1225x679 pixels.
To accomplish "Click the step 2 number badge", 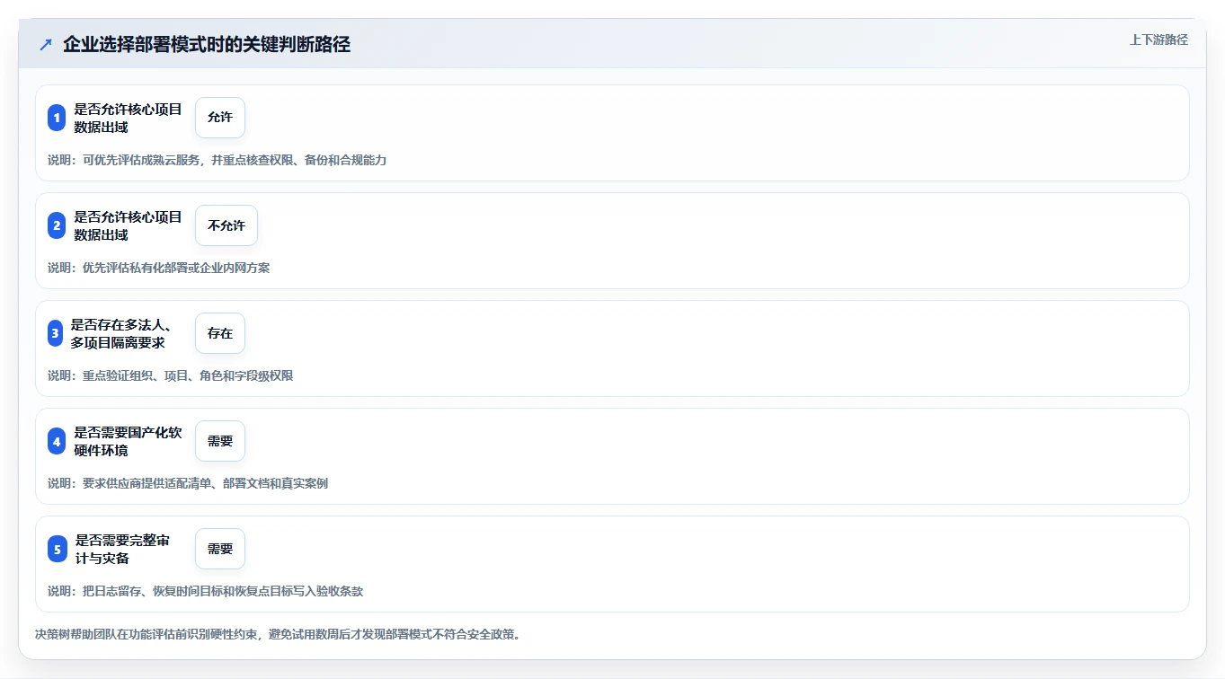I will click(x=57, y=225).
